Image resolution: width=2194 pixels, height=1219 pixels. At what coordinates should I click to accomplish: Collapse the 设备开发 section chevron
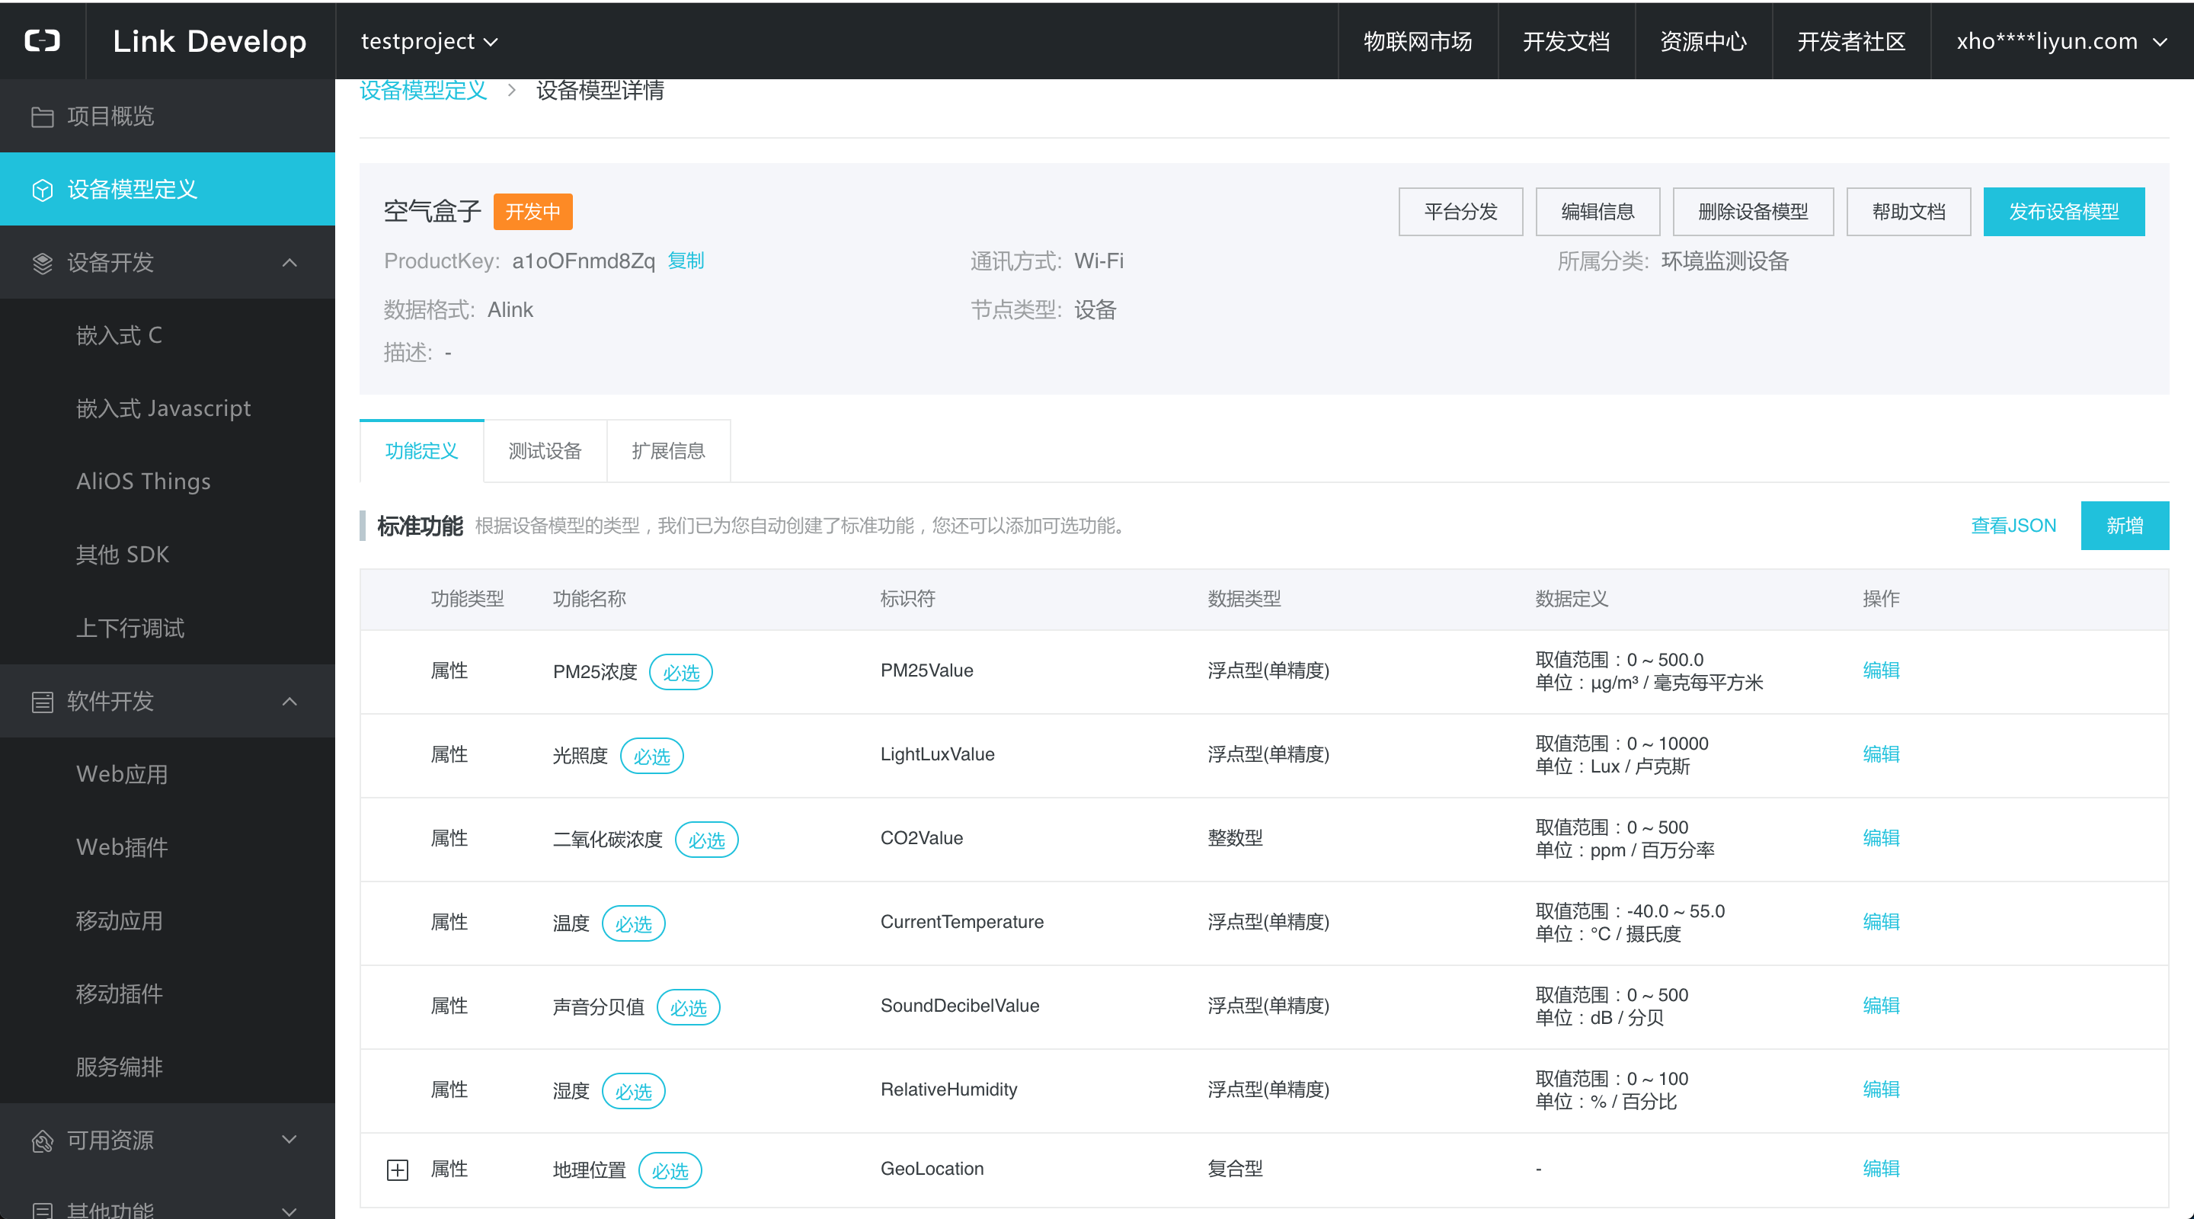[x=289, y=263]
